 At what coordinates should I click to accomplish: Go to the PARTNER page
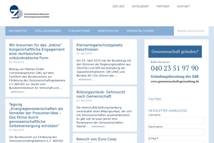[163, 6]
